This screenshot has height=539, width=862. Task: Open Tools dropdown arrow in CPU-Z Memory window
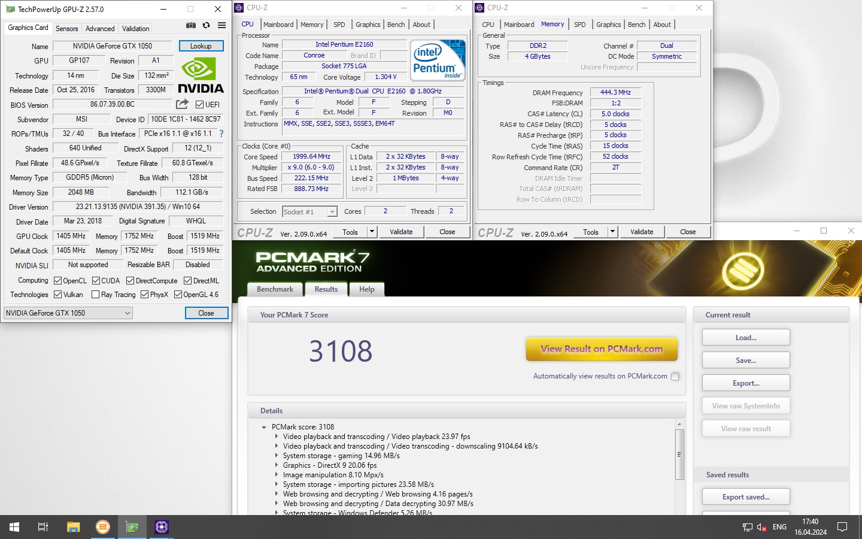coord(612,232)
